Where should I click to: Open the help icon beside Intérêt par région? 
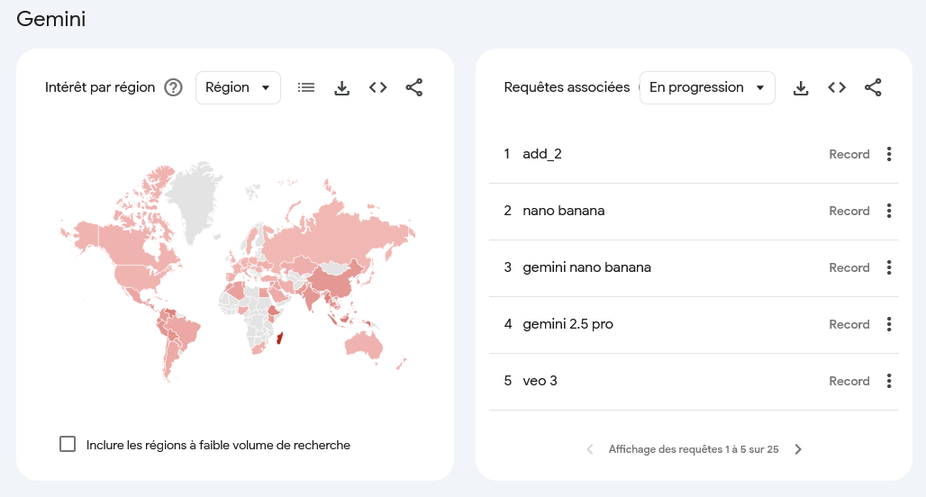(x=173, y=87)
